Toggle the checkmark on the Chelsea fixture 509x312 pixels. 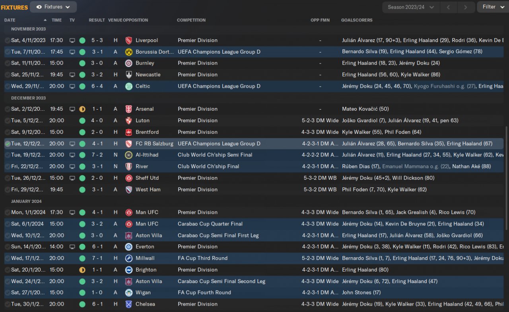pos(8,304)
